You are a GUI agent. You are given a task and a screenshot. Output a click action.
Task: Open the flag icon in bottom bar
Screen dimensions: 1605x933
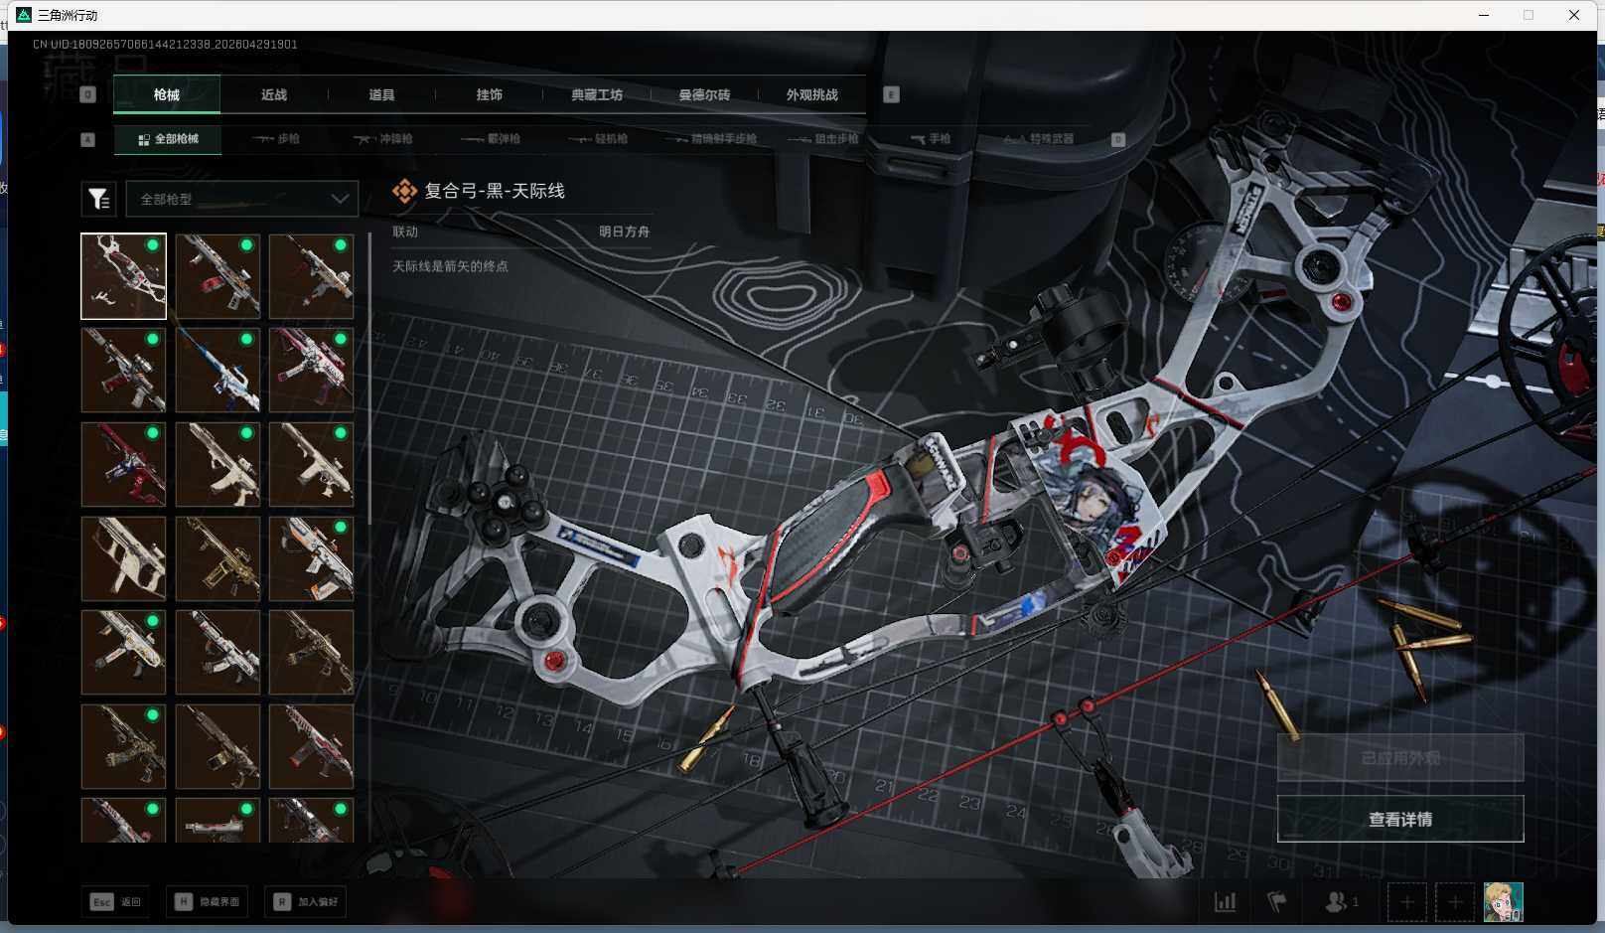tap(1277, 902)
